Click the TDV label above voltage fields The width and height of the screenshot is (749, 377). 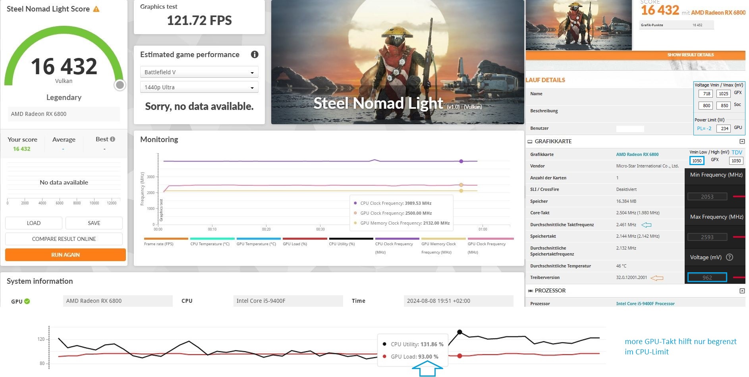(x=737, y=152)
